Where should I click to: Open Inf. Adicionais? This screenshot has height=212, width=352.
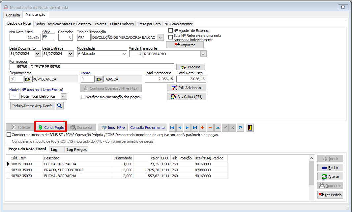(187, 88)
